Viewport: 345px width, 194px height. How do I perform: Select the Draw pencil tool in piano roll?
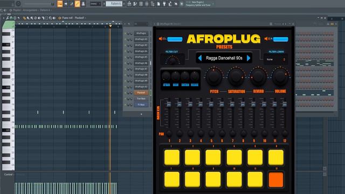click(x=24, y=18)
